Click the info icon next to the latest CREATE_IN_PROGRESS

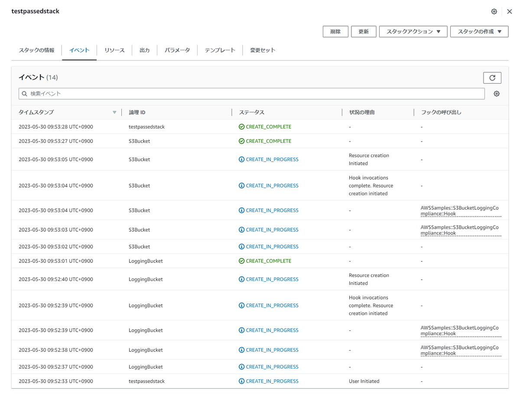(242, 159)
